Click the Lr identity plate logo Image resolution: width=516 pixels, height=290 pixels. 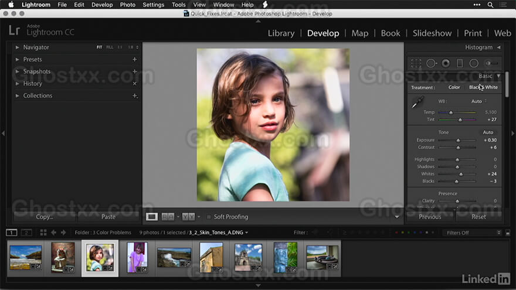(x=15, y=30)
